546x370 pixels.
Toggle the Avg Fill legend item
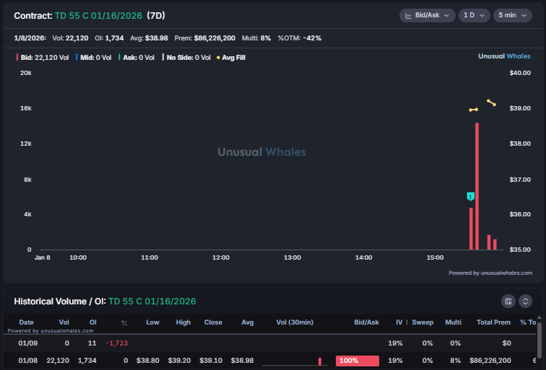231,58
